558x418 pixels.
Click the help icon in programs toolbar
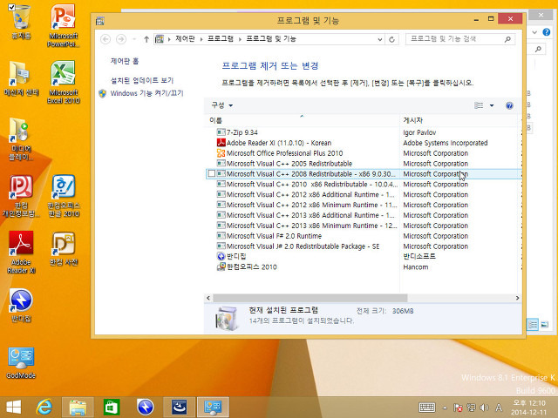pyautogui.click(x=509, y=105)
